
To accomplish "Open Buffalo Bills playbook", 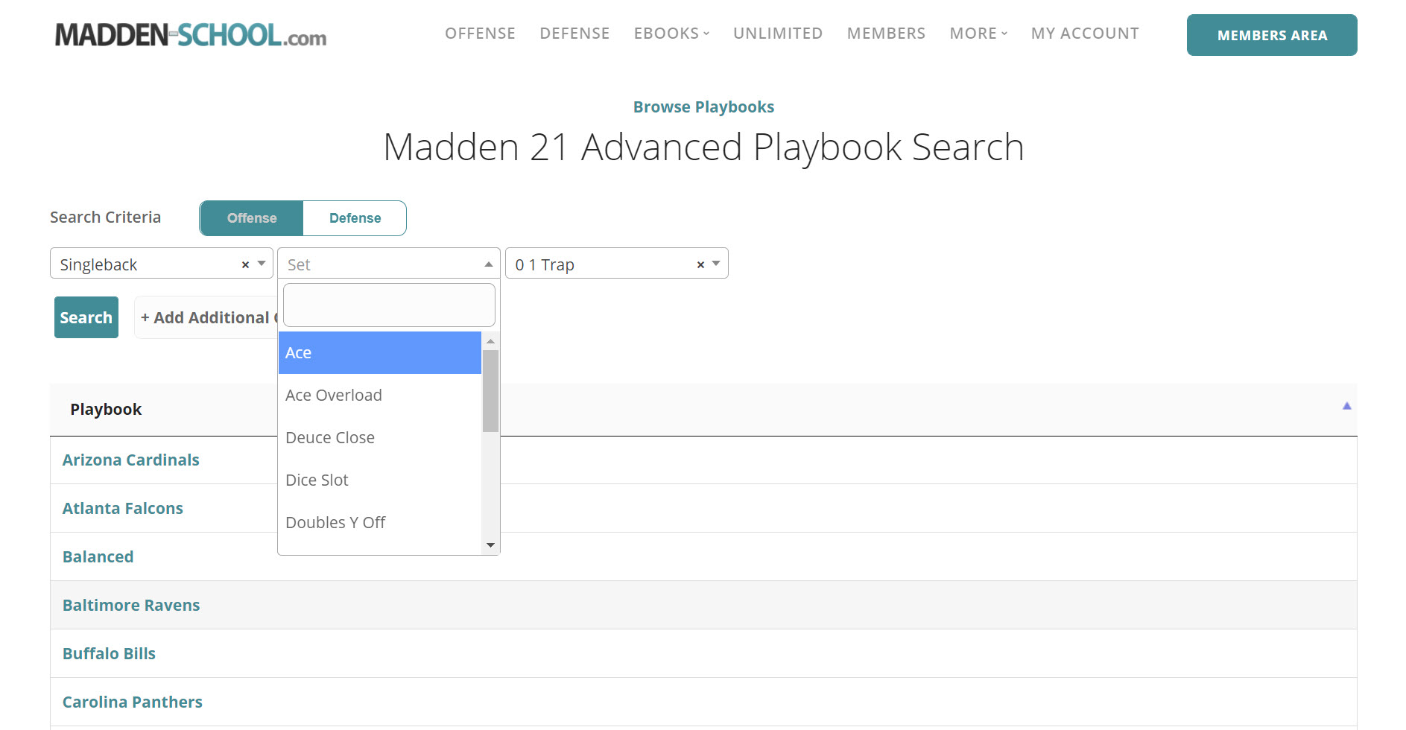I will [109, 654].
